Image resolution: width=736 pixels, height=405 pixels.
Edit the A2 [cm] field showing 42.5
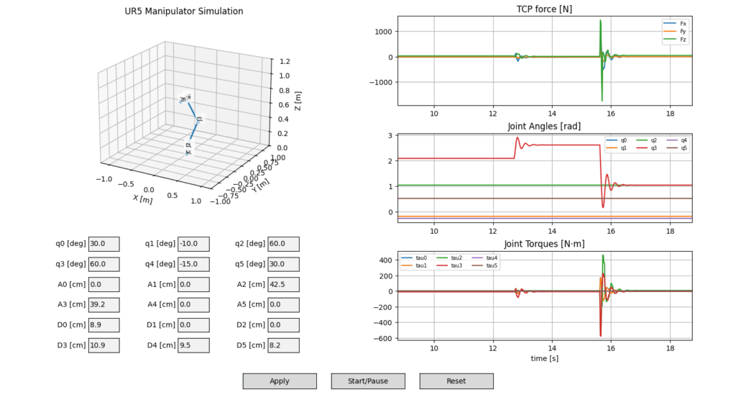point(282,284)
